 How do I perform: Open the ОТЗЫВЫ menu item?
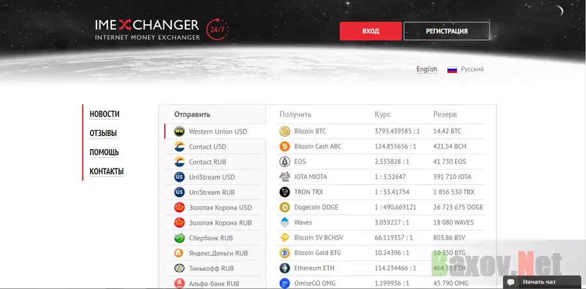[x=103, y=133]
